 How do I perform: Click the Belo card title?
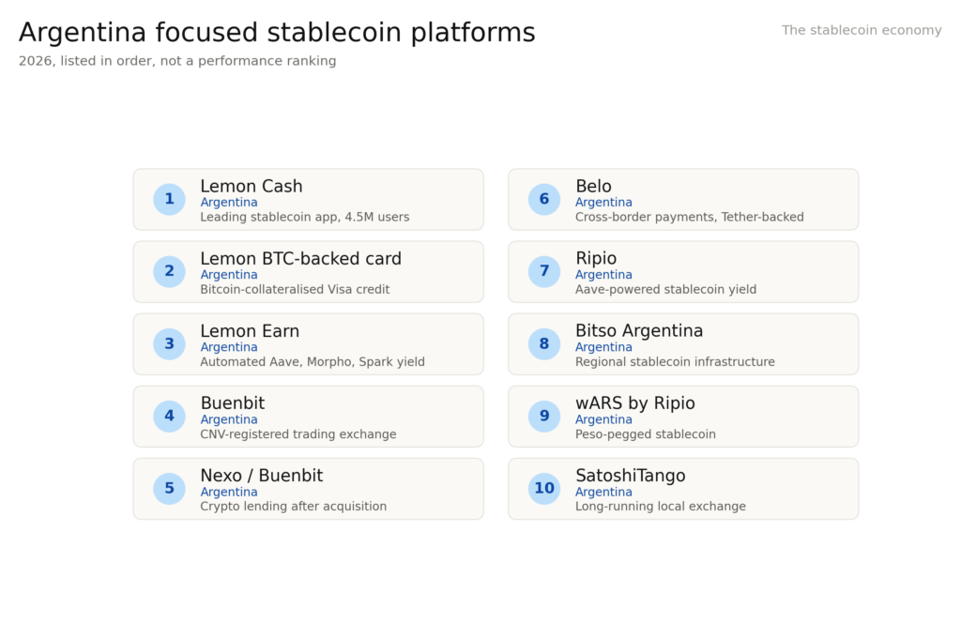pos(593,187)
